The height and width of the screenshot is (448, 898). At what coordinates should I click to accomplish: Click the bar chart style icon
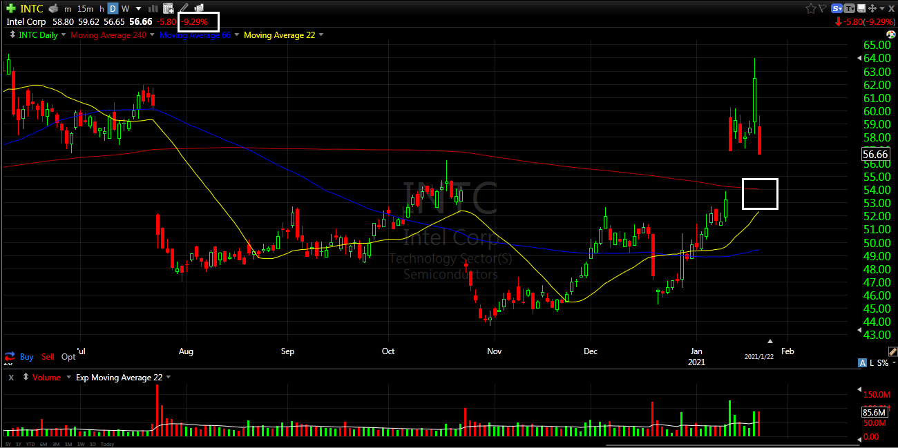click(x=153, y=9)
